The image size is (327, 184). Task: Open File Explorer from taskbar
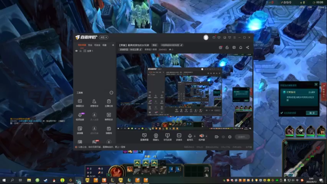(29, 180)
